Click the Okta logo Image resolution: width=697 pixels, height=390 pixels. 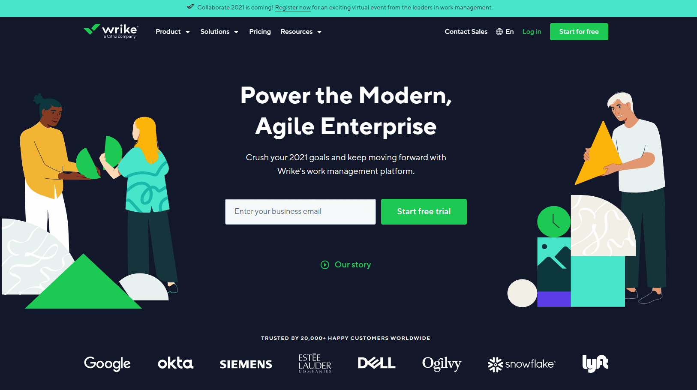tap(175, 363)
